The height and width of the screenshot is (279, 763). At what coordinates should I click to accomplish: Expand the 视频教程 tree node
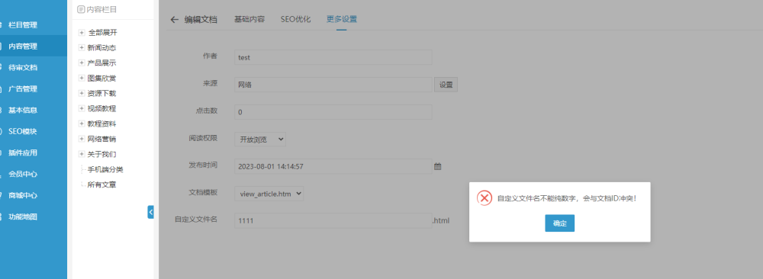[x=82, y=108]
